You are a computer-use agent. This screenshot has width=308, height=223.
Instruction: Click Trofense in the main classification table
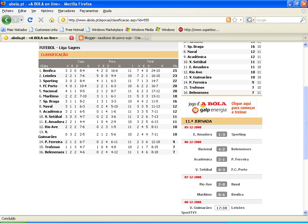pos(52,147)
